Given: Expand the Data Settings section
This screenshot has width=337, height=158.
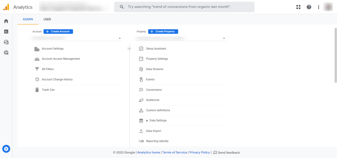Looking at the screenshot, I should point(147,121).
